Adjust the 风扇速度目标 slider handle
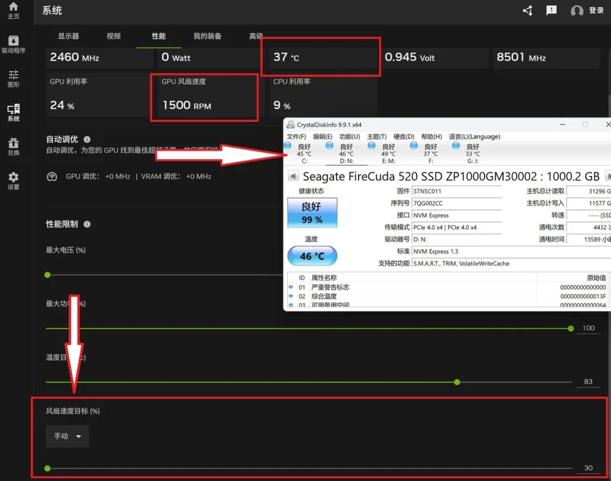The width and height of the screenshot is (611, 481). click(48, 468)
